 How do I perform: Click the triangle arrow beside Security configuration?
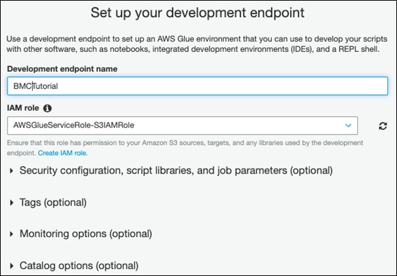12,171
